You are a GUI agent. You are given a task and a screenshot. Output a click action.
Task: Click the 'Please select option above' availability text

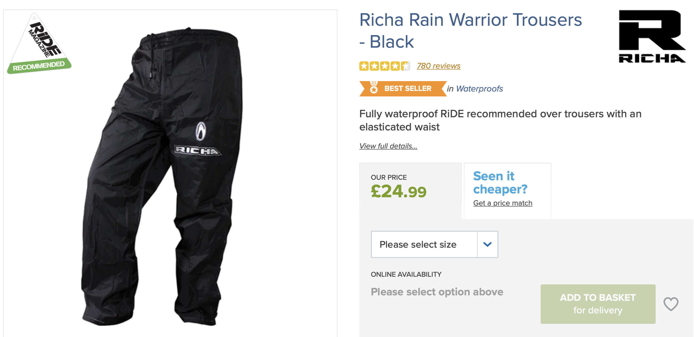[x=437, y=292]
